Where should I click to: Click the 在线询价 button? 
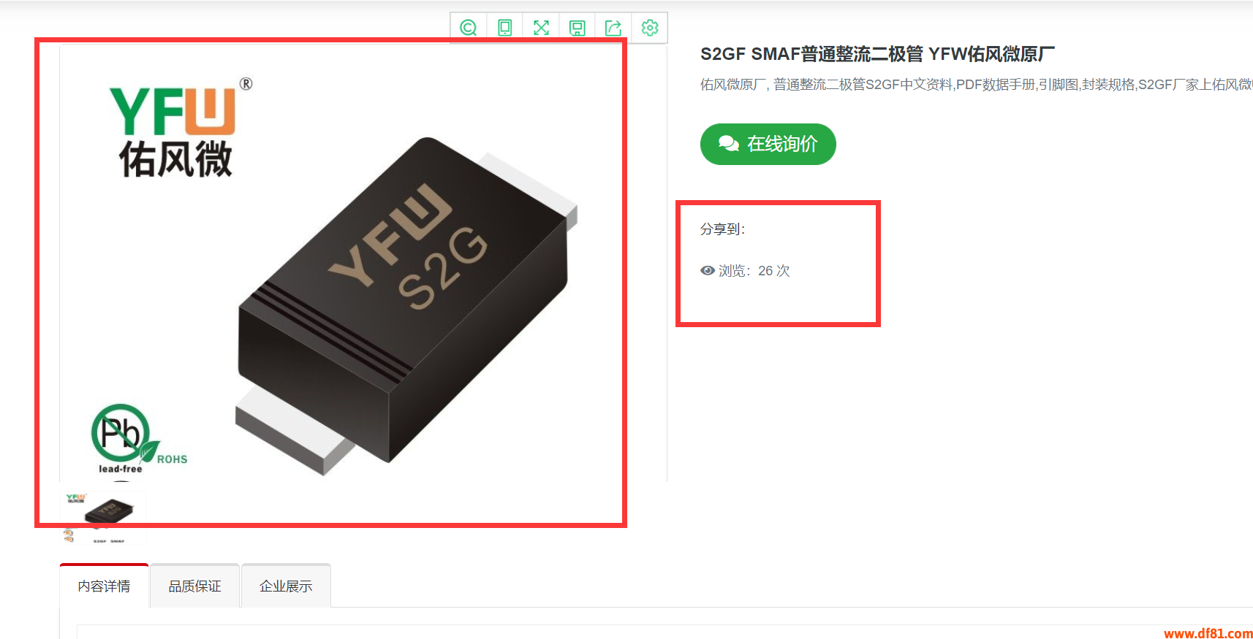(x=768, y=144)
